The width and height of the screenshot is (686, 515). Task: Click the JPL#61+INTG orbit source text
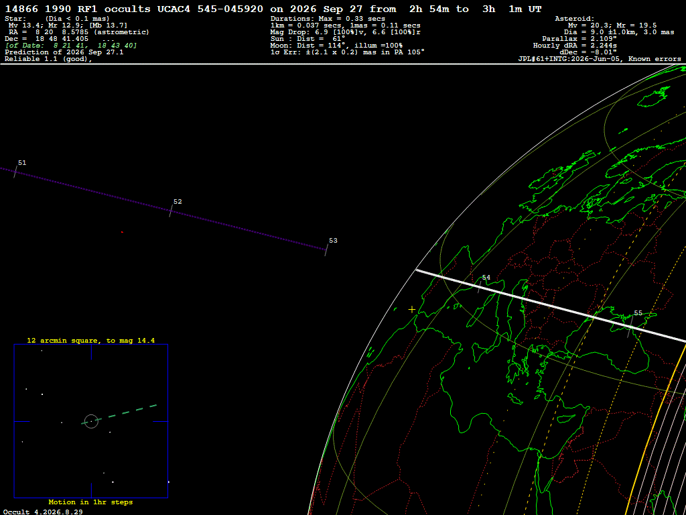click(600, 59)
